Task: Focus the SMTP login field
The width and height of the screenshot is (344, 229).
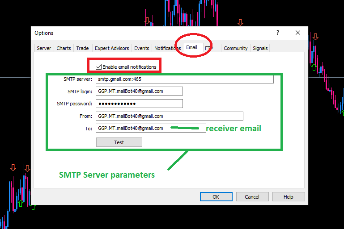Action: [139, 91]
